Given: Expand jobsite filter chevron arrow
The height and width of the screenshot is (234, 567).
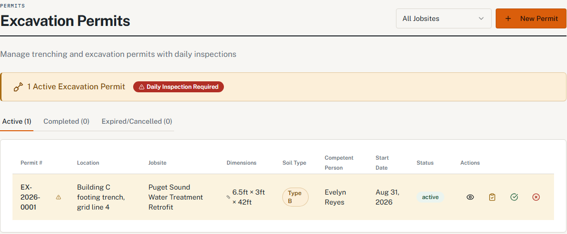Looking at the screenshot, I should pos(481,18).
